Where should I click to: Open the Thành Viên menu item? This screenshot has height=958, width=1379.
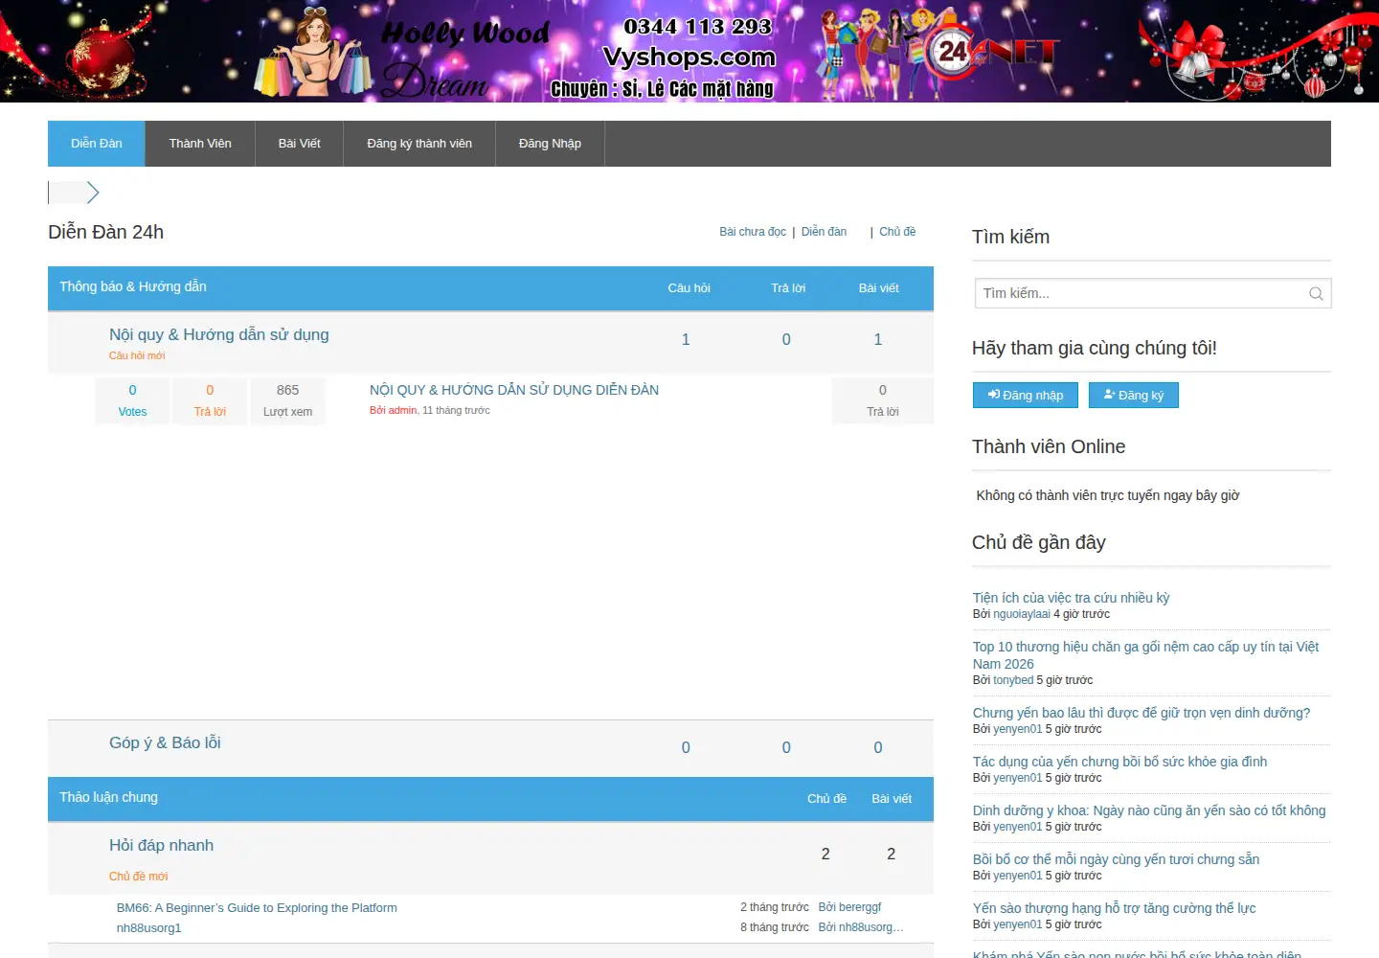[200, 144]
